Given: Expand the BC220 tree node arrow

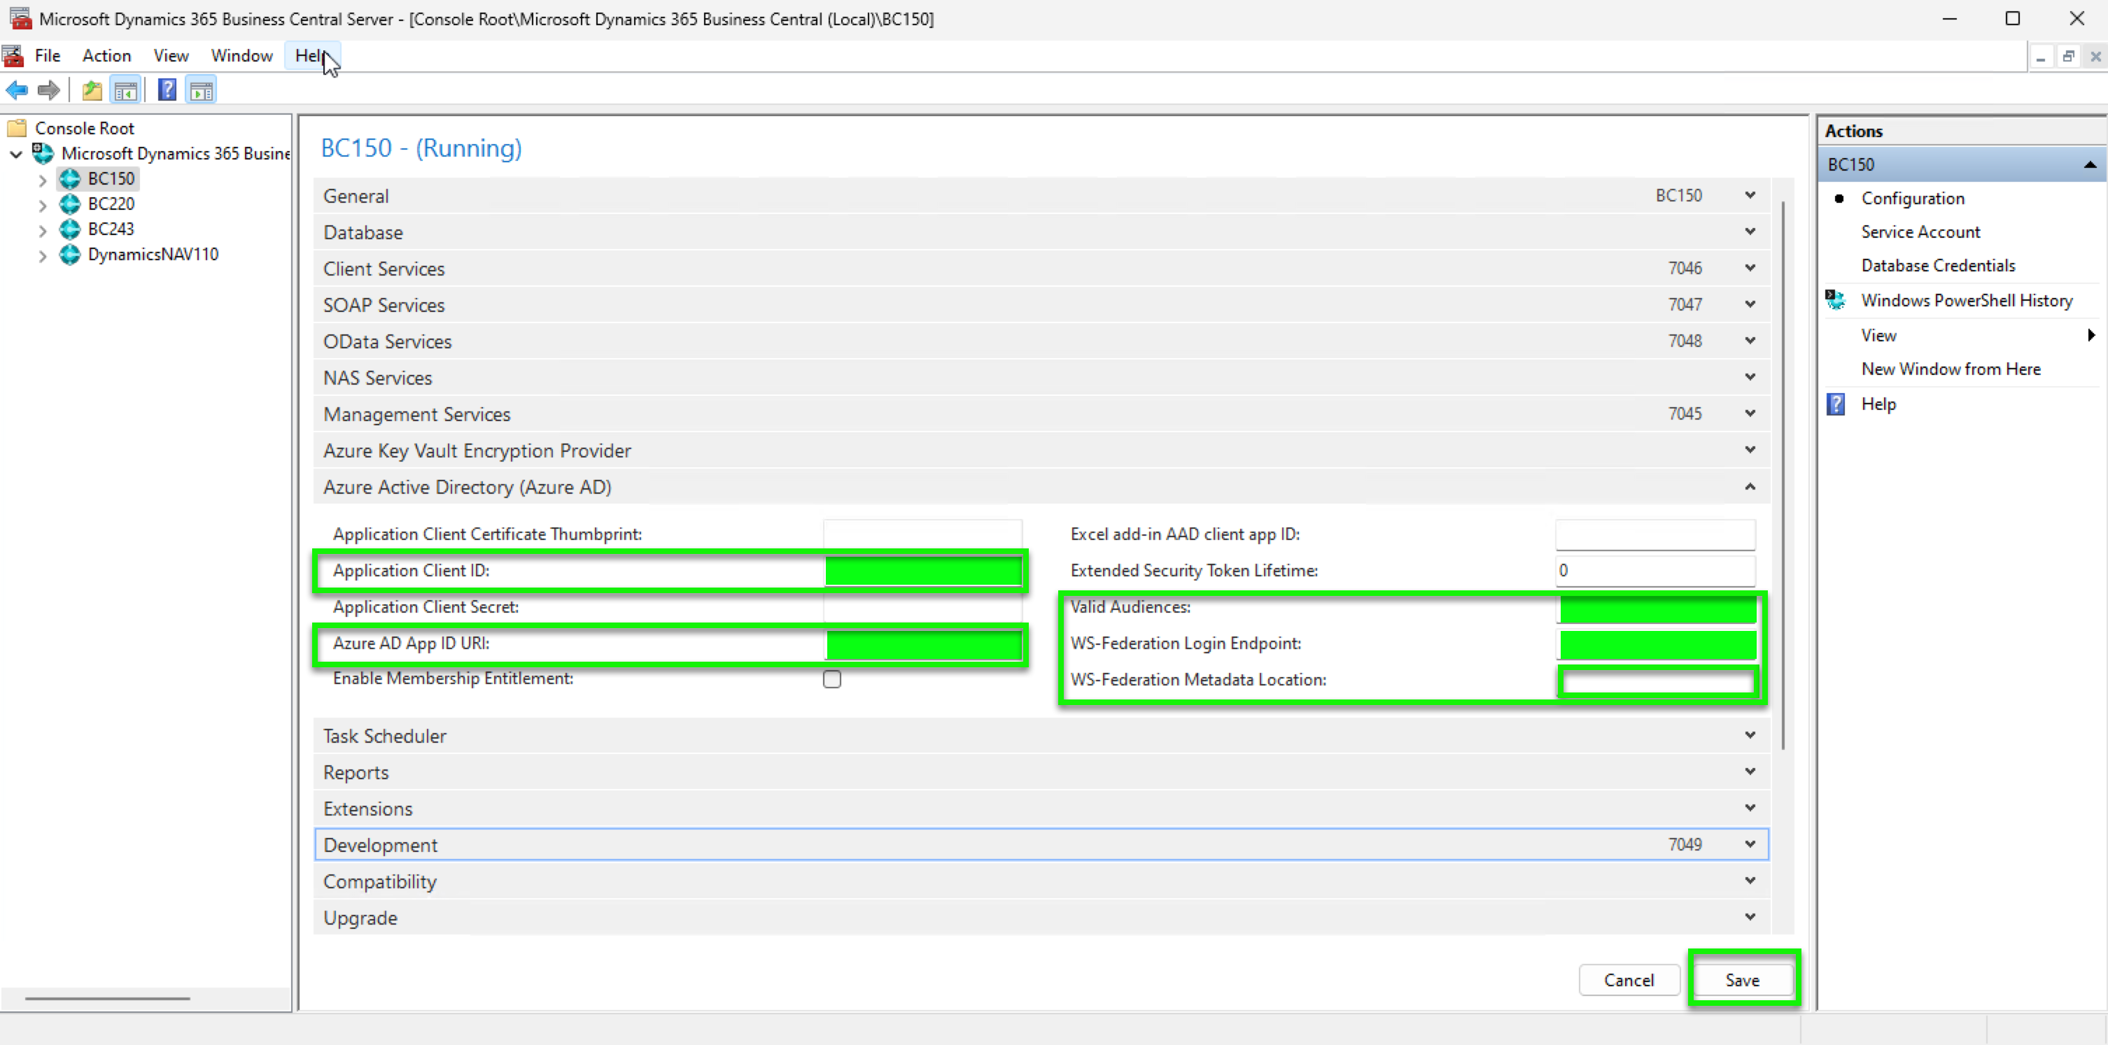Looking at the screenshot, I should 43,205.
